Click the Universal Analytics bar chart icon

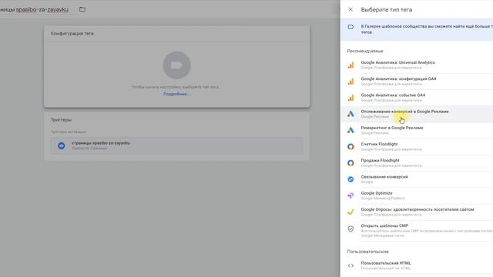click(350, 65)
